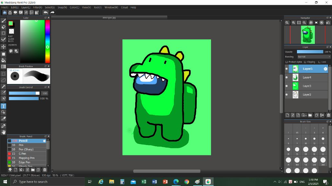Click the cloud save icon in toolbar
Screen dimensions: 332x186
[5, 13]
